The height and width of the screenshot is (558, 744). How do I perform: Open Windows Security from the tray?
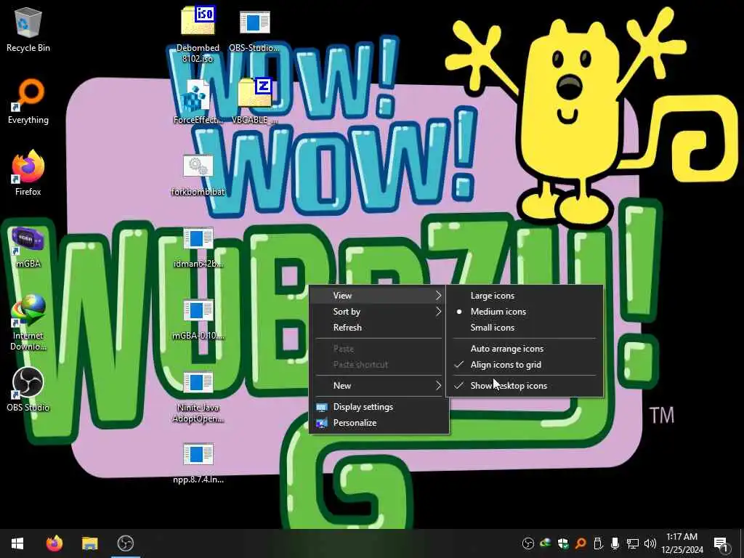(x=563, y=543)
